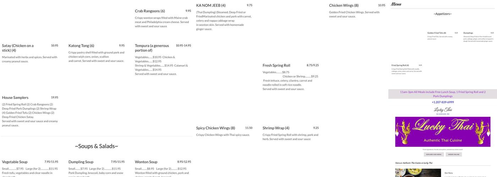Image resolution: width=497 pixels, height=177 pixels.
Task: Click the Dumpling Soup item title
Action: coord(81,162)
